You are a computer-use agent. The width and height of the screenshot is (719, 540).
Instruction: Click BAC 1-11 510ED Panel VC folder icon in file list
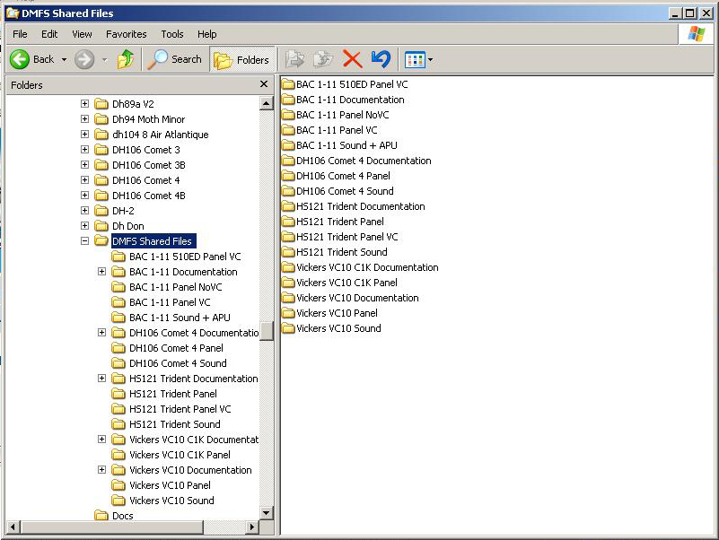[x=288, y=84]
